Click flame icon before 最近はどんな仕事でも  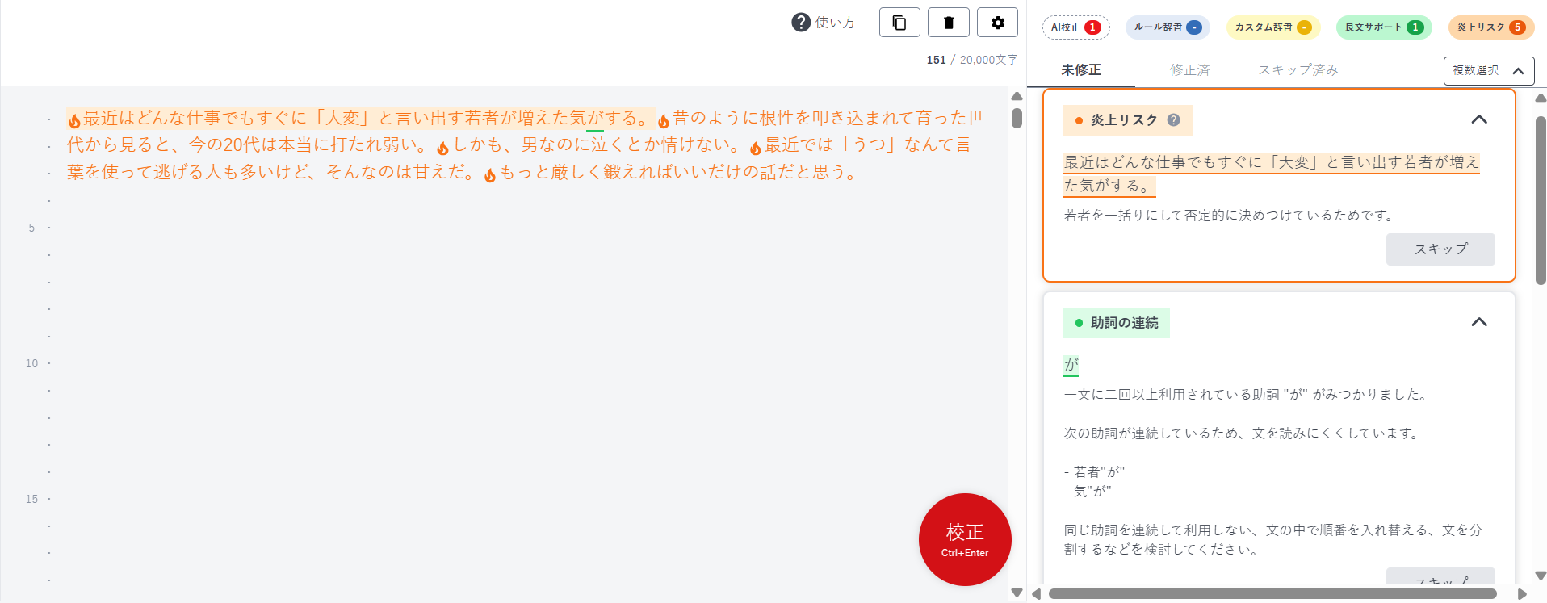74,120
